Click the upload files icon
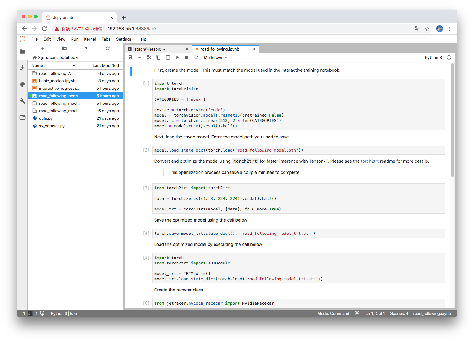Image resolution: width=474 pixels, height=342 pixels. pyautogui.click(x=86, y=48)
